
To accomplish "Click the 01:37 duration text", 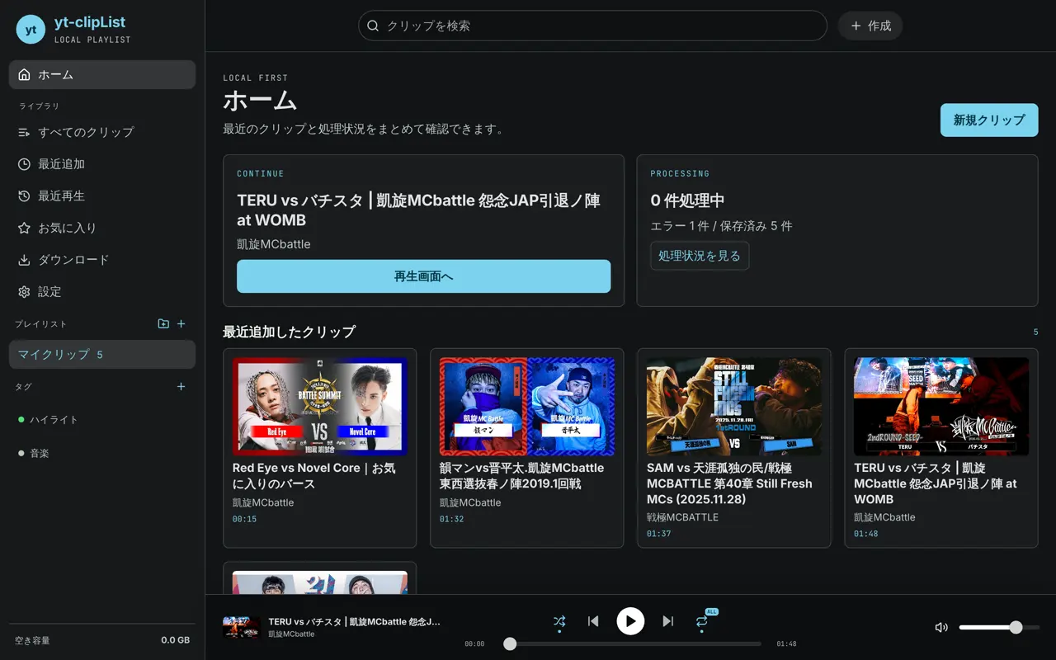I will (658, 534).
